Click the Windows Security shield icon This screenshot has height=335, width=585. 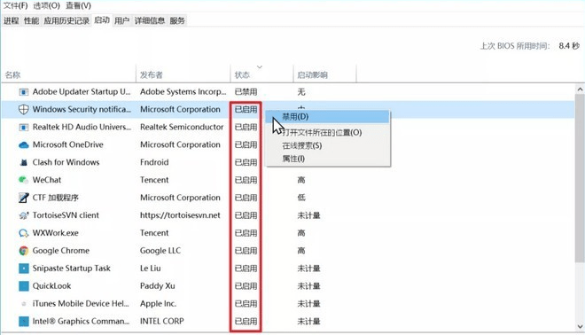[24, 109]
